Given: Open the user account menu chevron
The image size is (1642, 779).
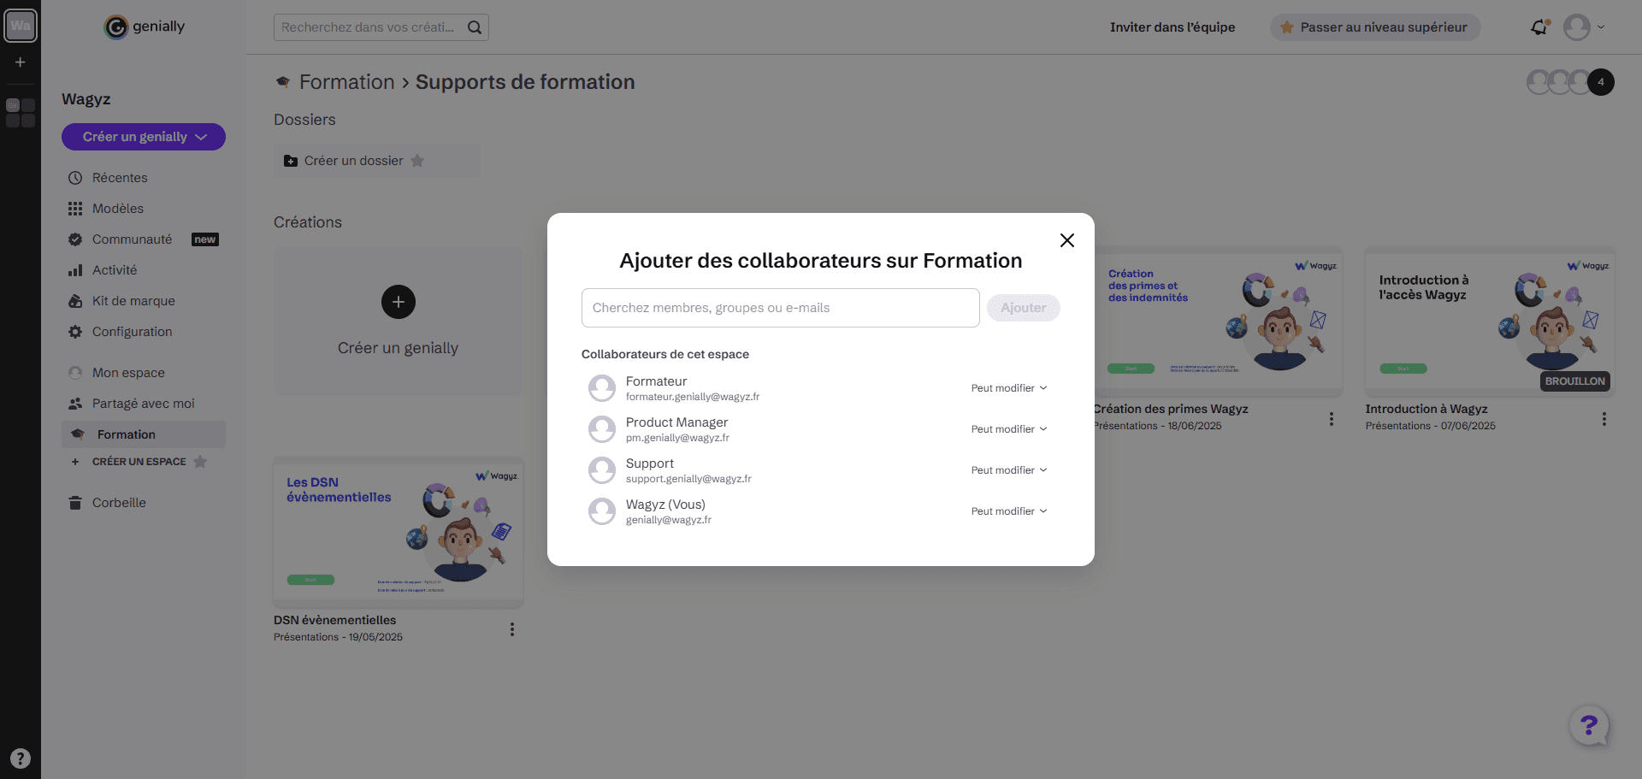Looking at the screenshot, I should (1601, 27).
